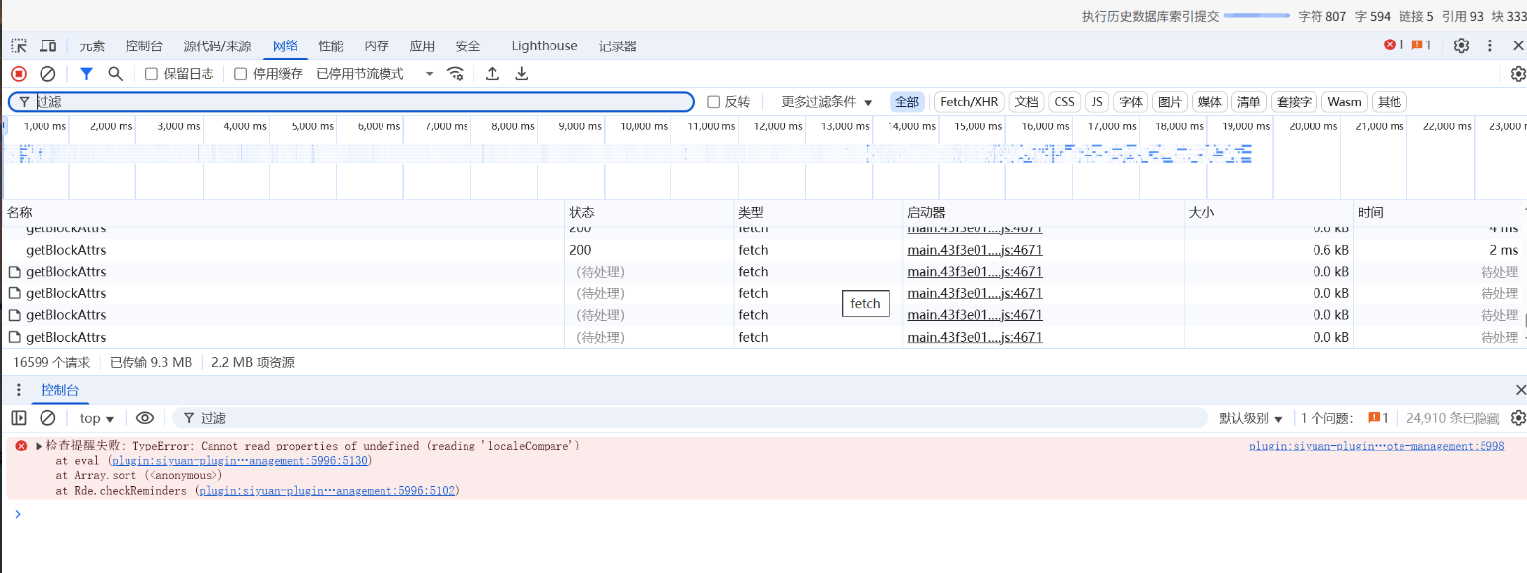Enable the 停用缓存 checkbox
The width and height of the screenshot is (1527, 573).
(x=240, y=74)
